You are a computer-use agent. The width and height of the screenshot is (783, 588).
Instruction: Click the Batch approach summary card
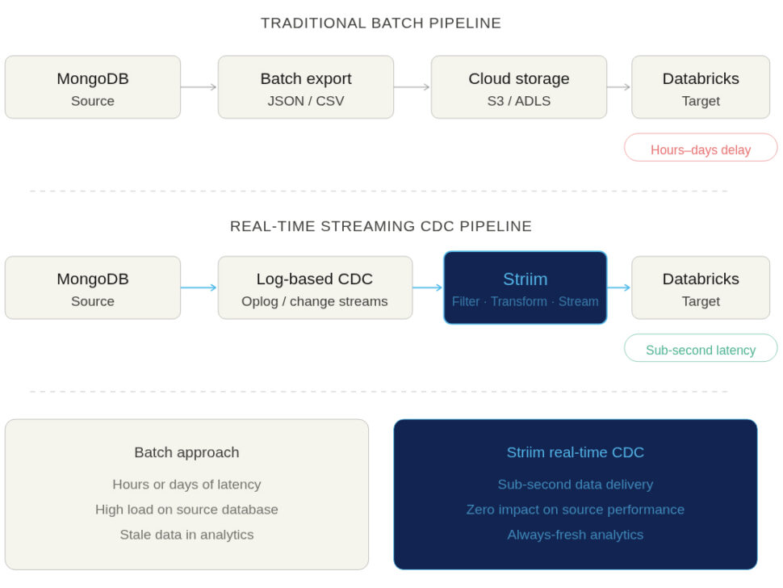point(186,493)
